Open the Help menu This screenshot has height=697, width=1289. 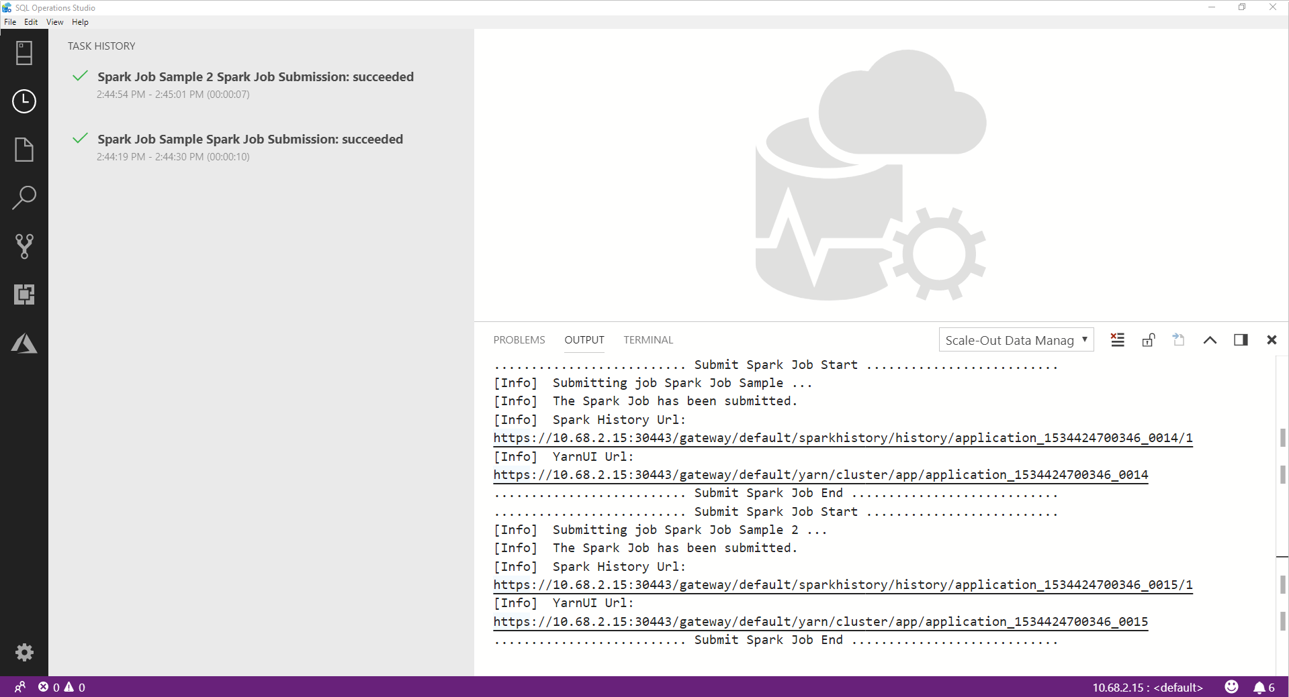pyautogui.click(x=80, y=22)
